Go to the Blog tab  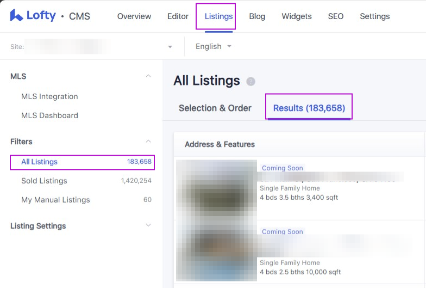click(257, 16)
